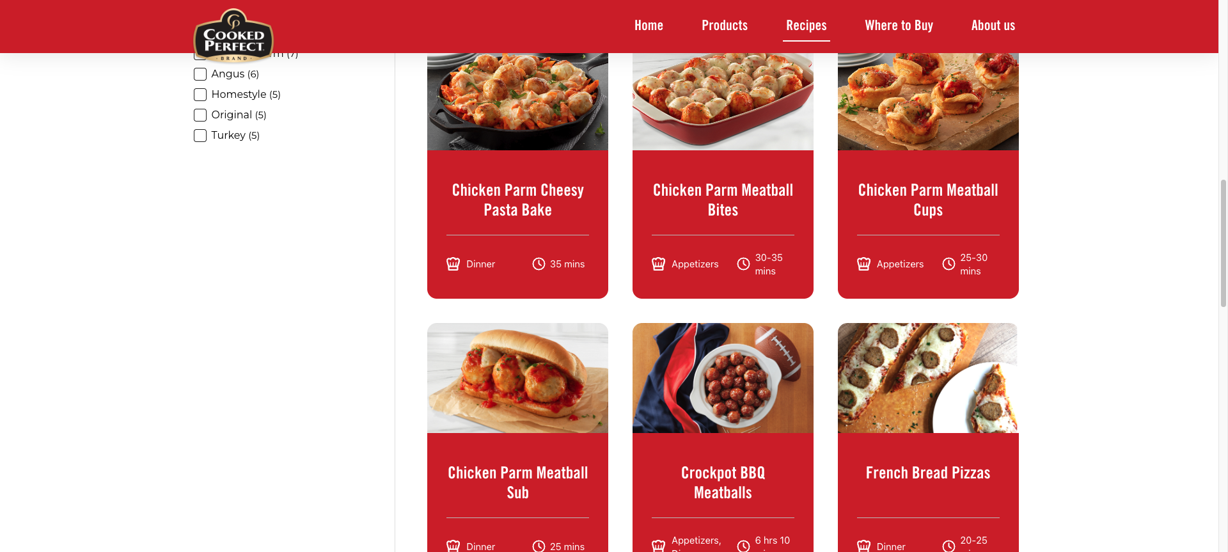
Task: Click clock icon beside 25-30 mins
Action: (x=949, y=264)
